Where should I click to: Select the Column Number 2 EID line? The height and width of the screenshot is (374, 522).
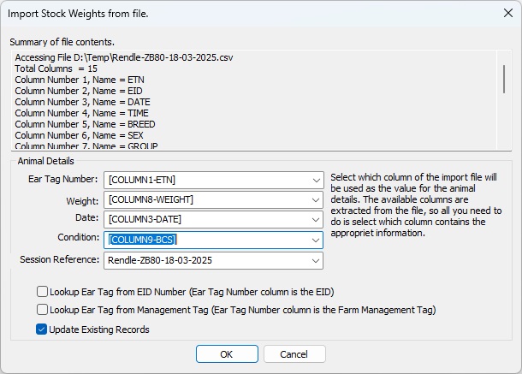pos(79,91)
